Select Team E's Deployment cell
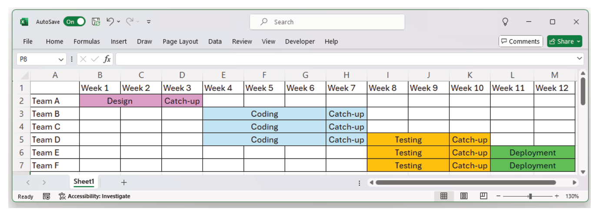Screen dimensions: 599x215 click(x=533, y=153)
